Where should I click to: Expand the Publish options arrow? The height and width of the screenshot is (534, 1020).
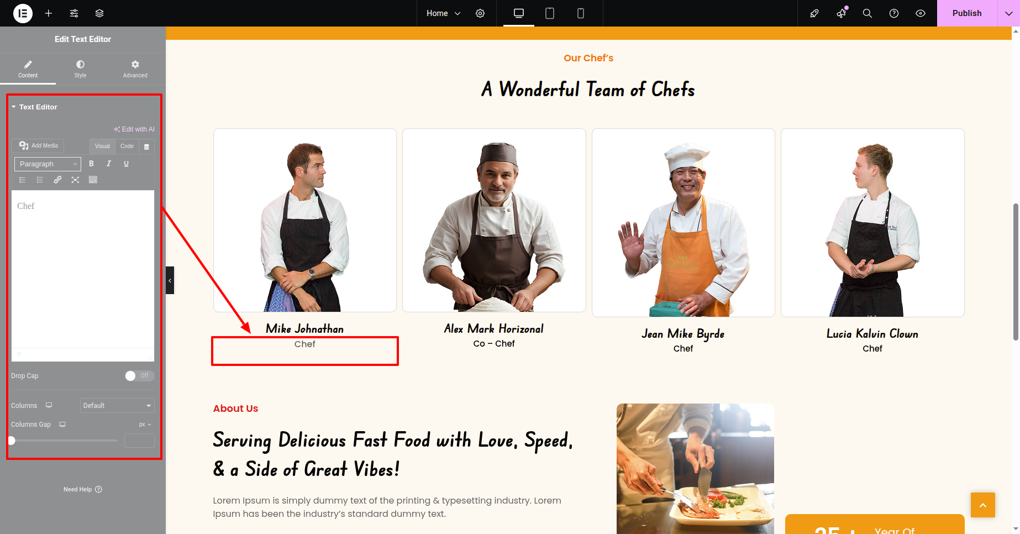click(1008, 13)
